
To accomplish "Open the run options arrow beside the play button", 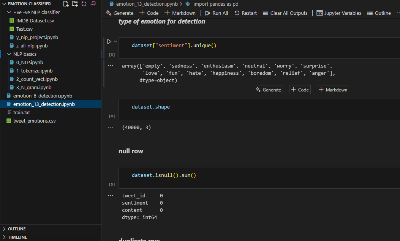I will tap(115, 41).
